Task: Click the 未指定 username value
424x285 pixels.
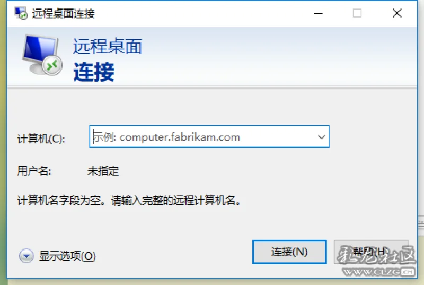Action: click(103, 171)
